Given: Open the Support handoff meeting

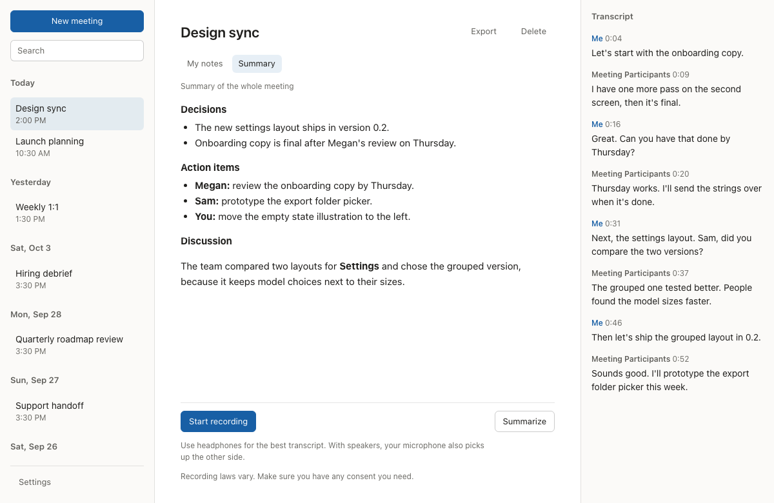Looking at the screenshot, I should coord(77,411).
